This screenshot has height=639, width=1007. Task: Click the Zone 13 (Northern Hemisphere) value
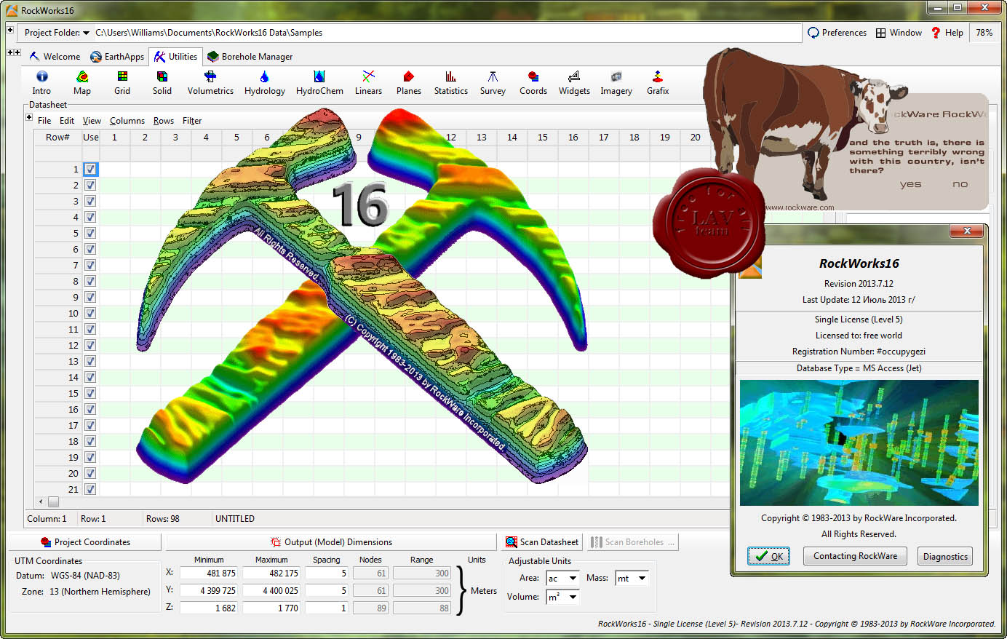pyautogui.click(x=100, y=592)
